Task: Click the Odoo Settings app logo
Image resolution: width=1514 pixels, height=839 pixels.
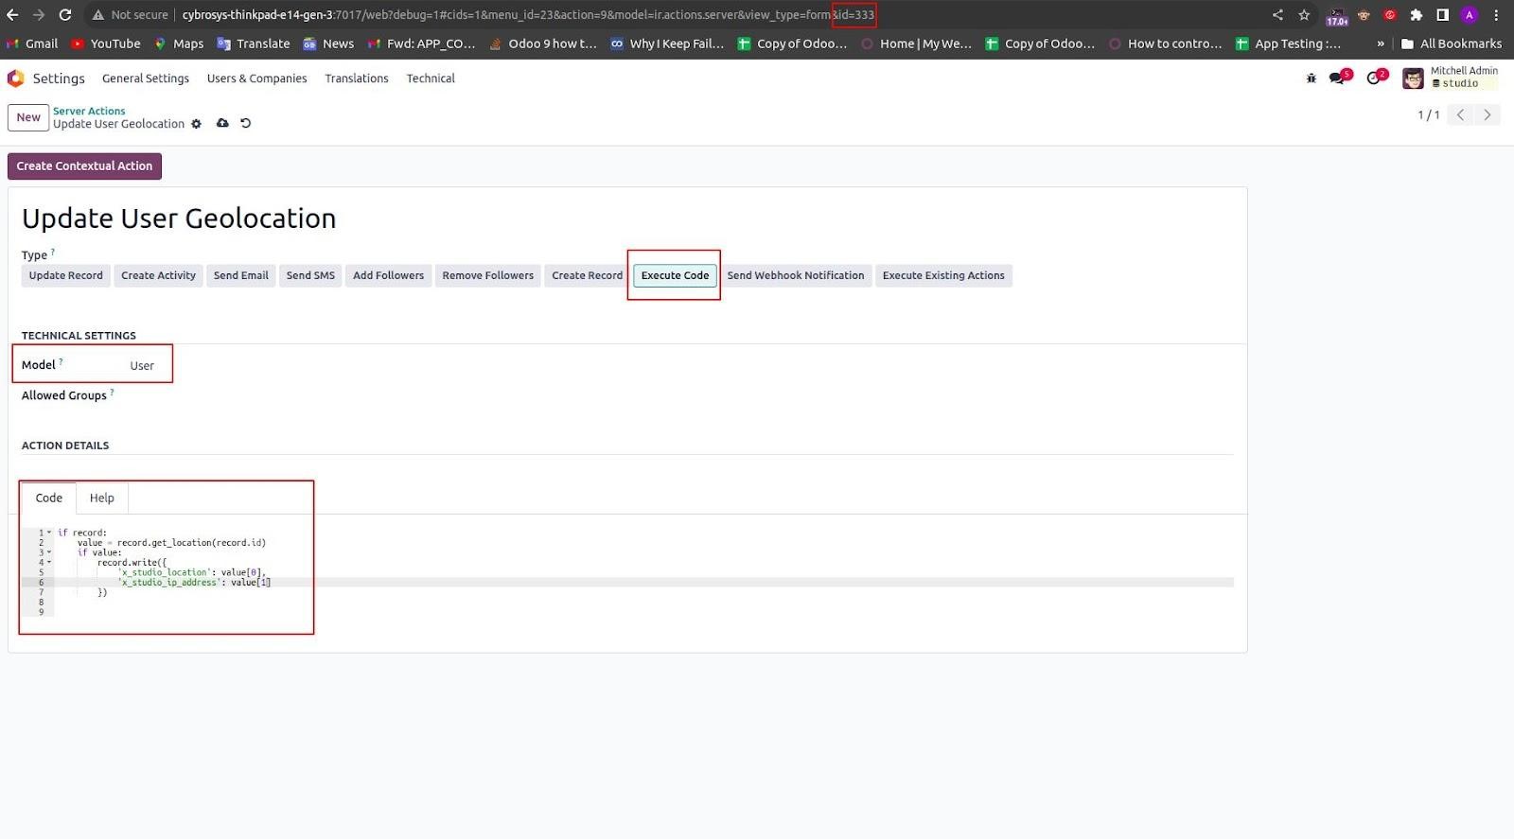Action: pyautogui.click(x=16, y=79)
